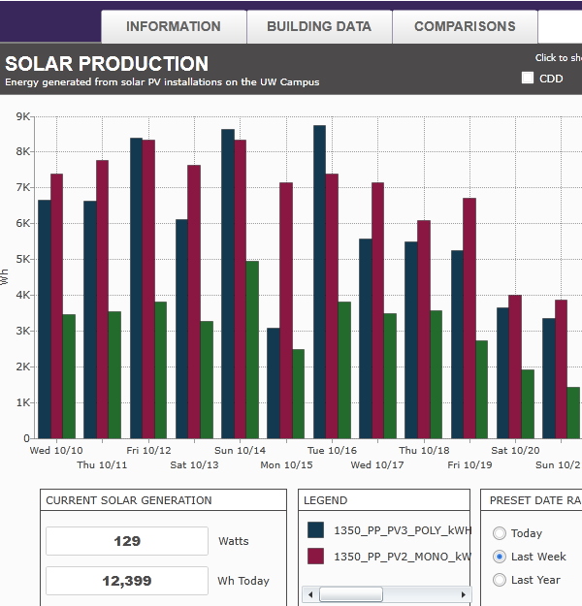Switch to the BUILDING DATA tab
The width and height of the screenshot is (582, 606).
tap(319, 27)
